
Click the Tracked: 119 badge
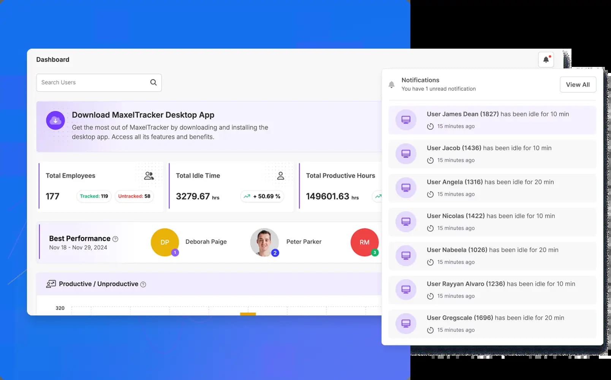point(93,196)
